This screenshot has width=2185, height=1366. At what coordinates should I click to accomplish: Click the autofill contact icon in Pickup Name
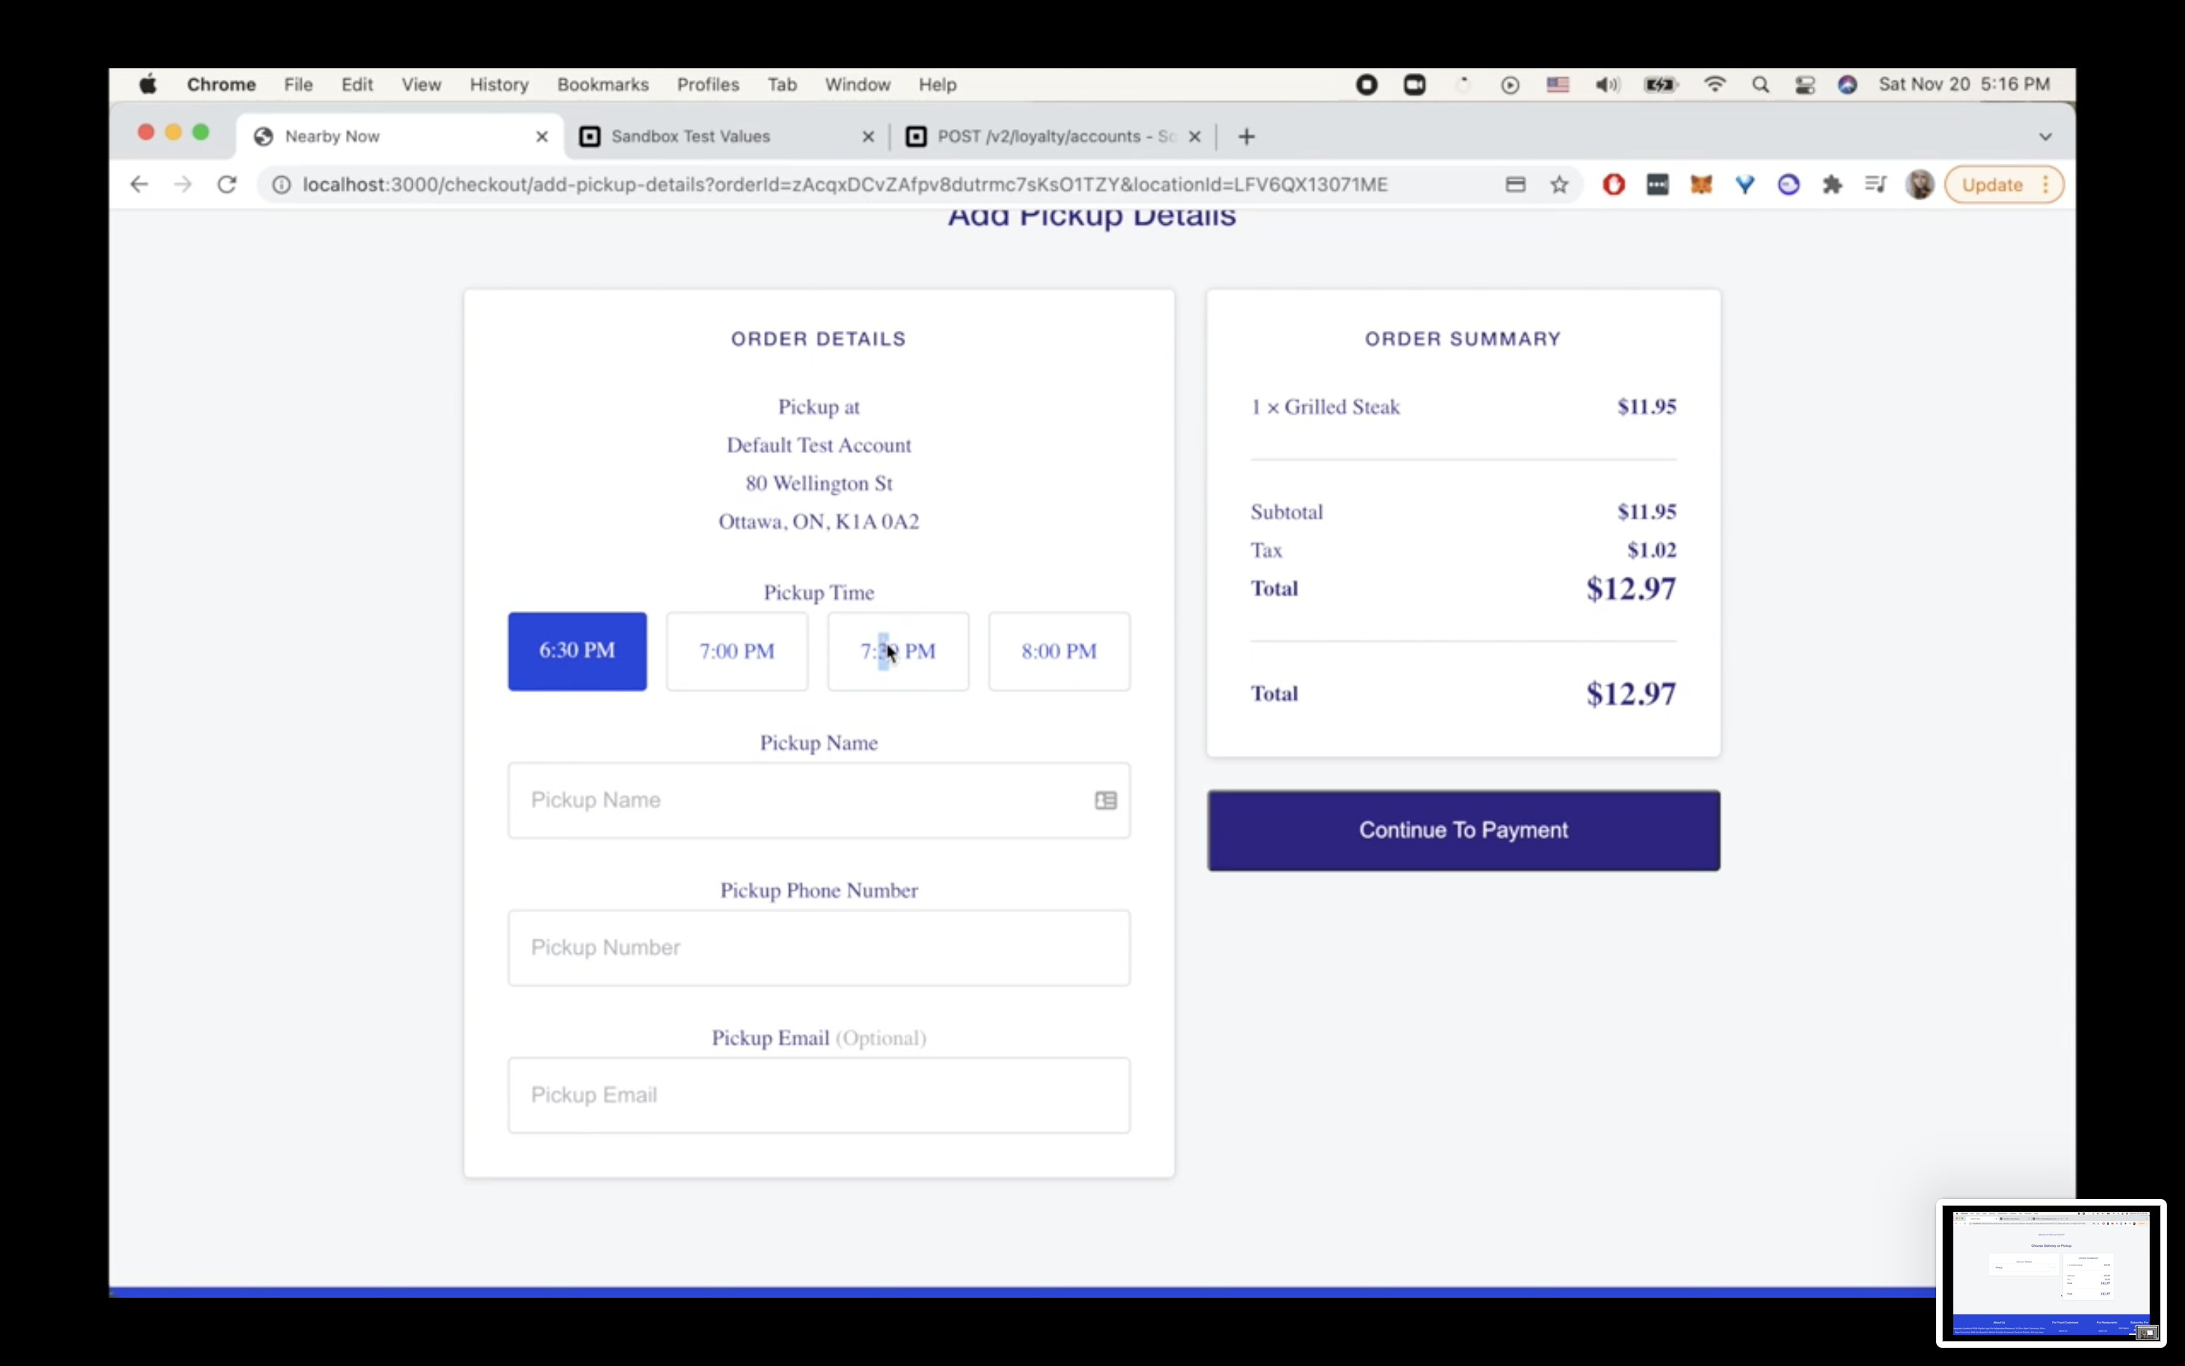1105,801
